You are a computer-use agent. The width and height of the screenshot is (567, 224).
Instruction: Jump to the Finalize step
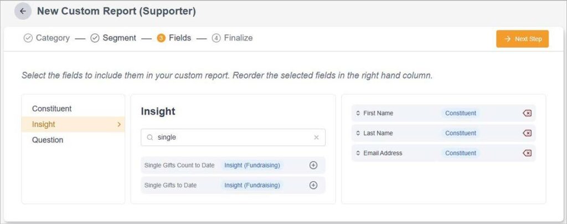coord(232,38)
